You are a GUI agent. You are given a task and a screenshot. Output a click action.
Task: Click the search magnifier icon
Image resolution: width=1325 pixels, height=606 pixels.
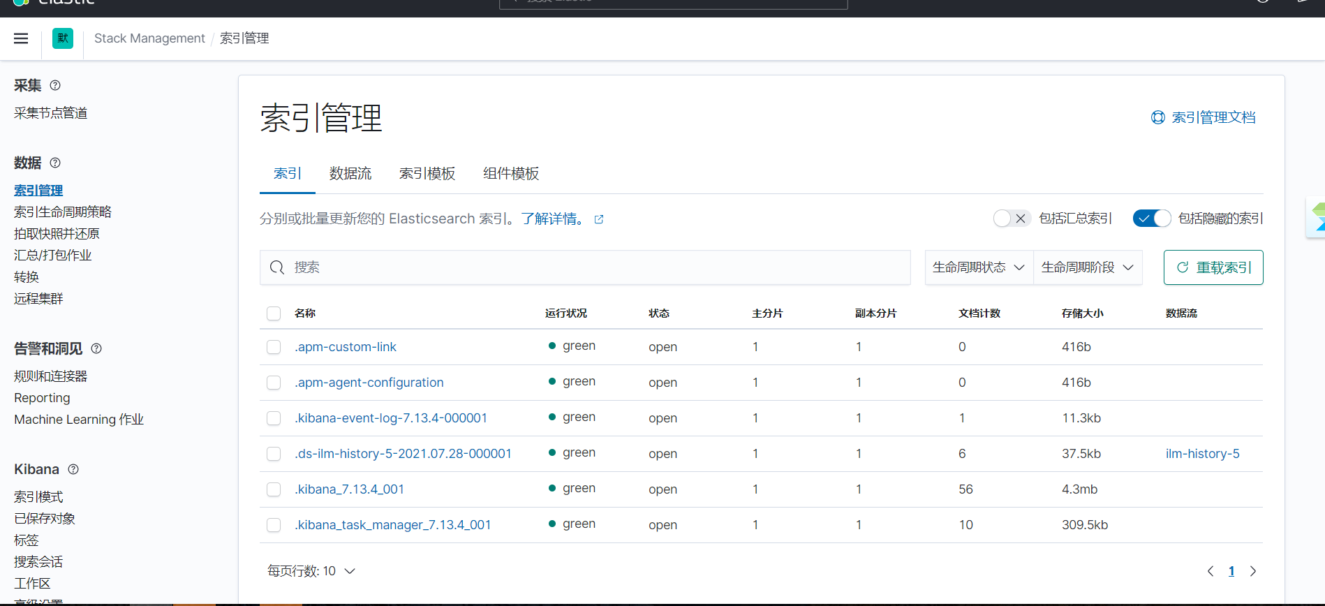click(277, 267)
